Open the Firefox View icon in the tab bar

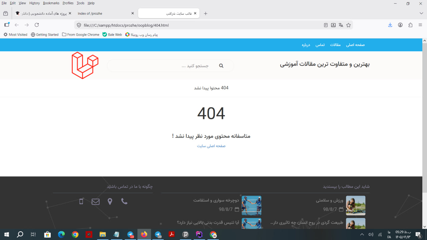click(x=5, y=14)
